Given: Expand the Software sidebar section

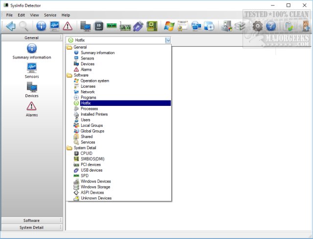Looking at the screenshot, I should [x=32, y=220].
